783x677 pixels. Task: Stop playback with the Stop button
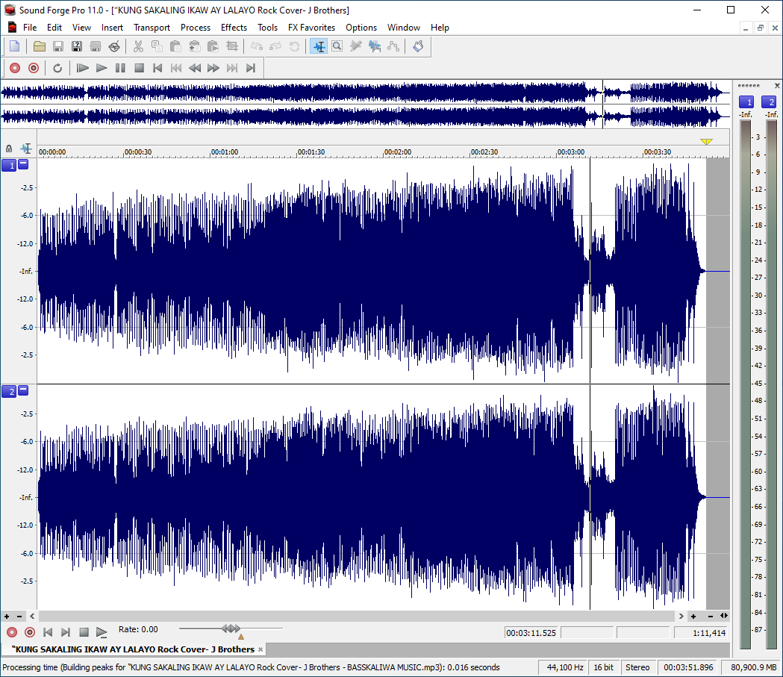(140, 68)
